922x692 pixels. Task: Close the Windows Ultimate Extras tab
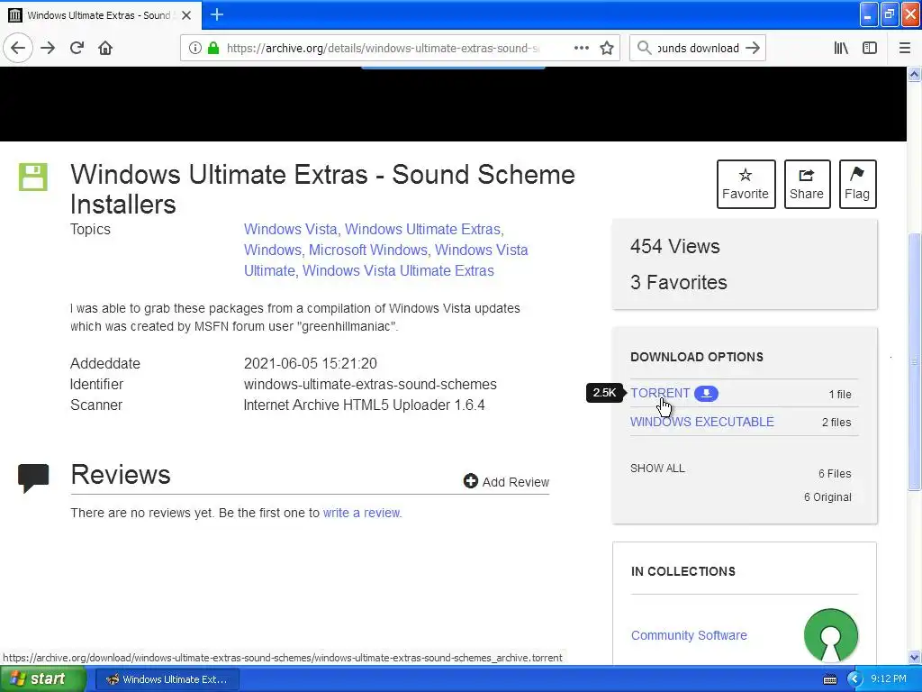click(186, 15)
